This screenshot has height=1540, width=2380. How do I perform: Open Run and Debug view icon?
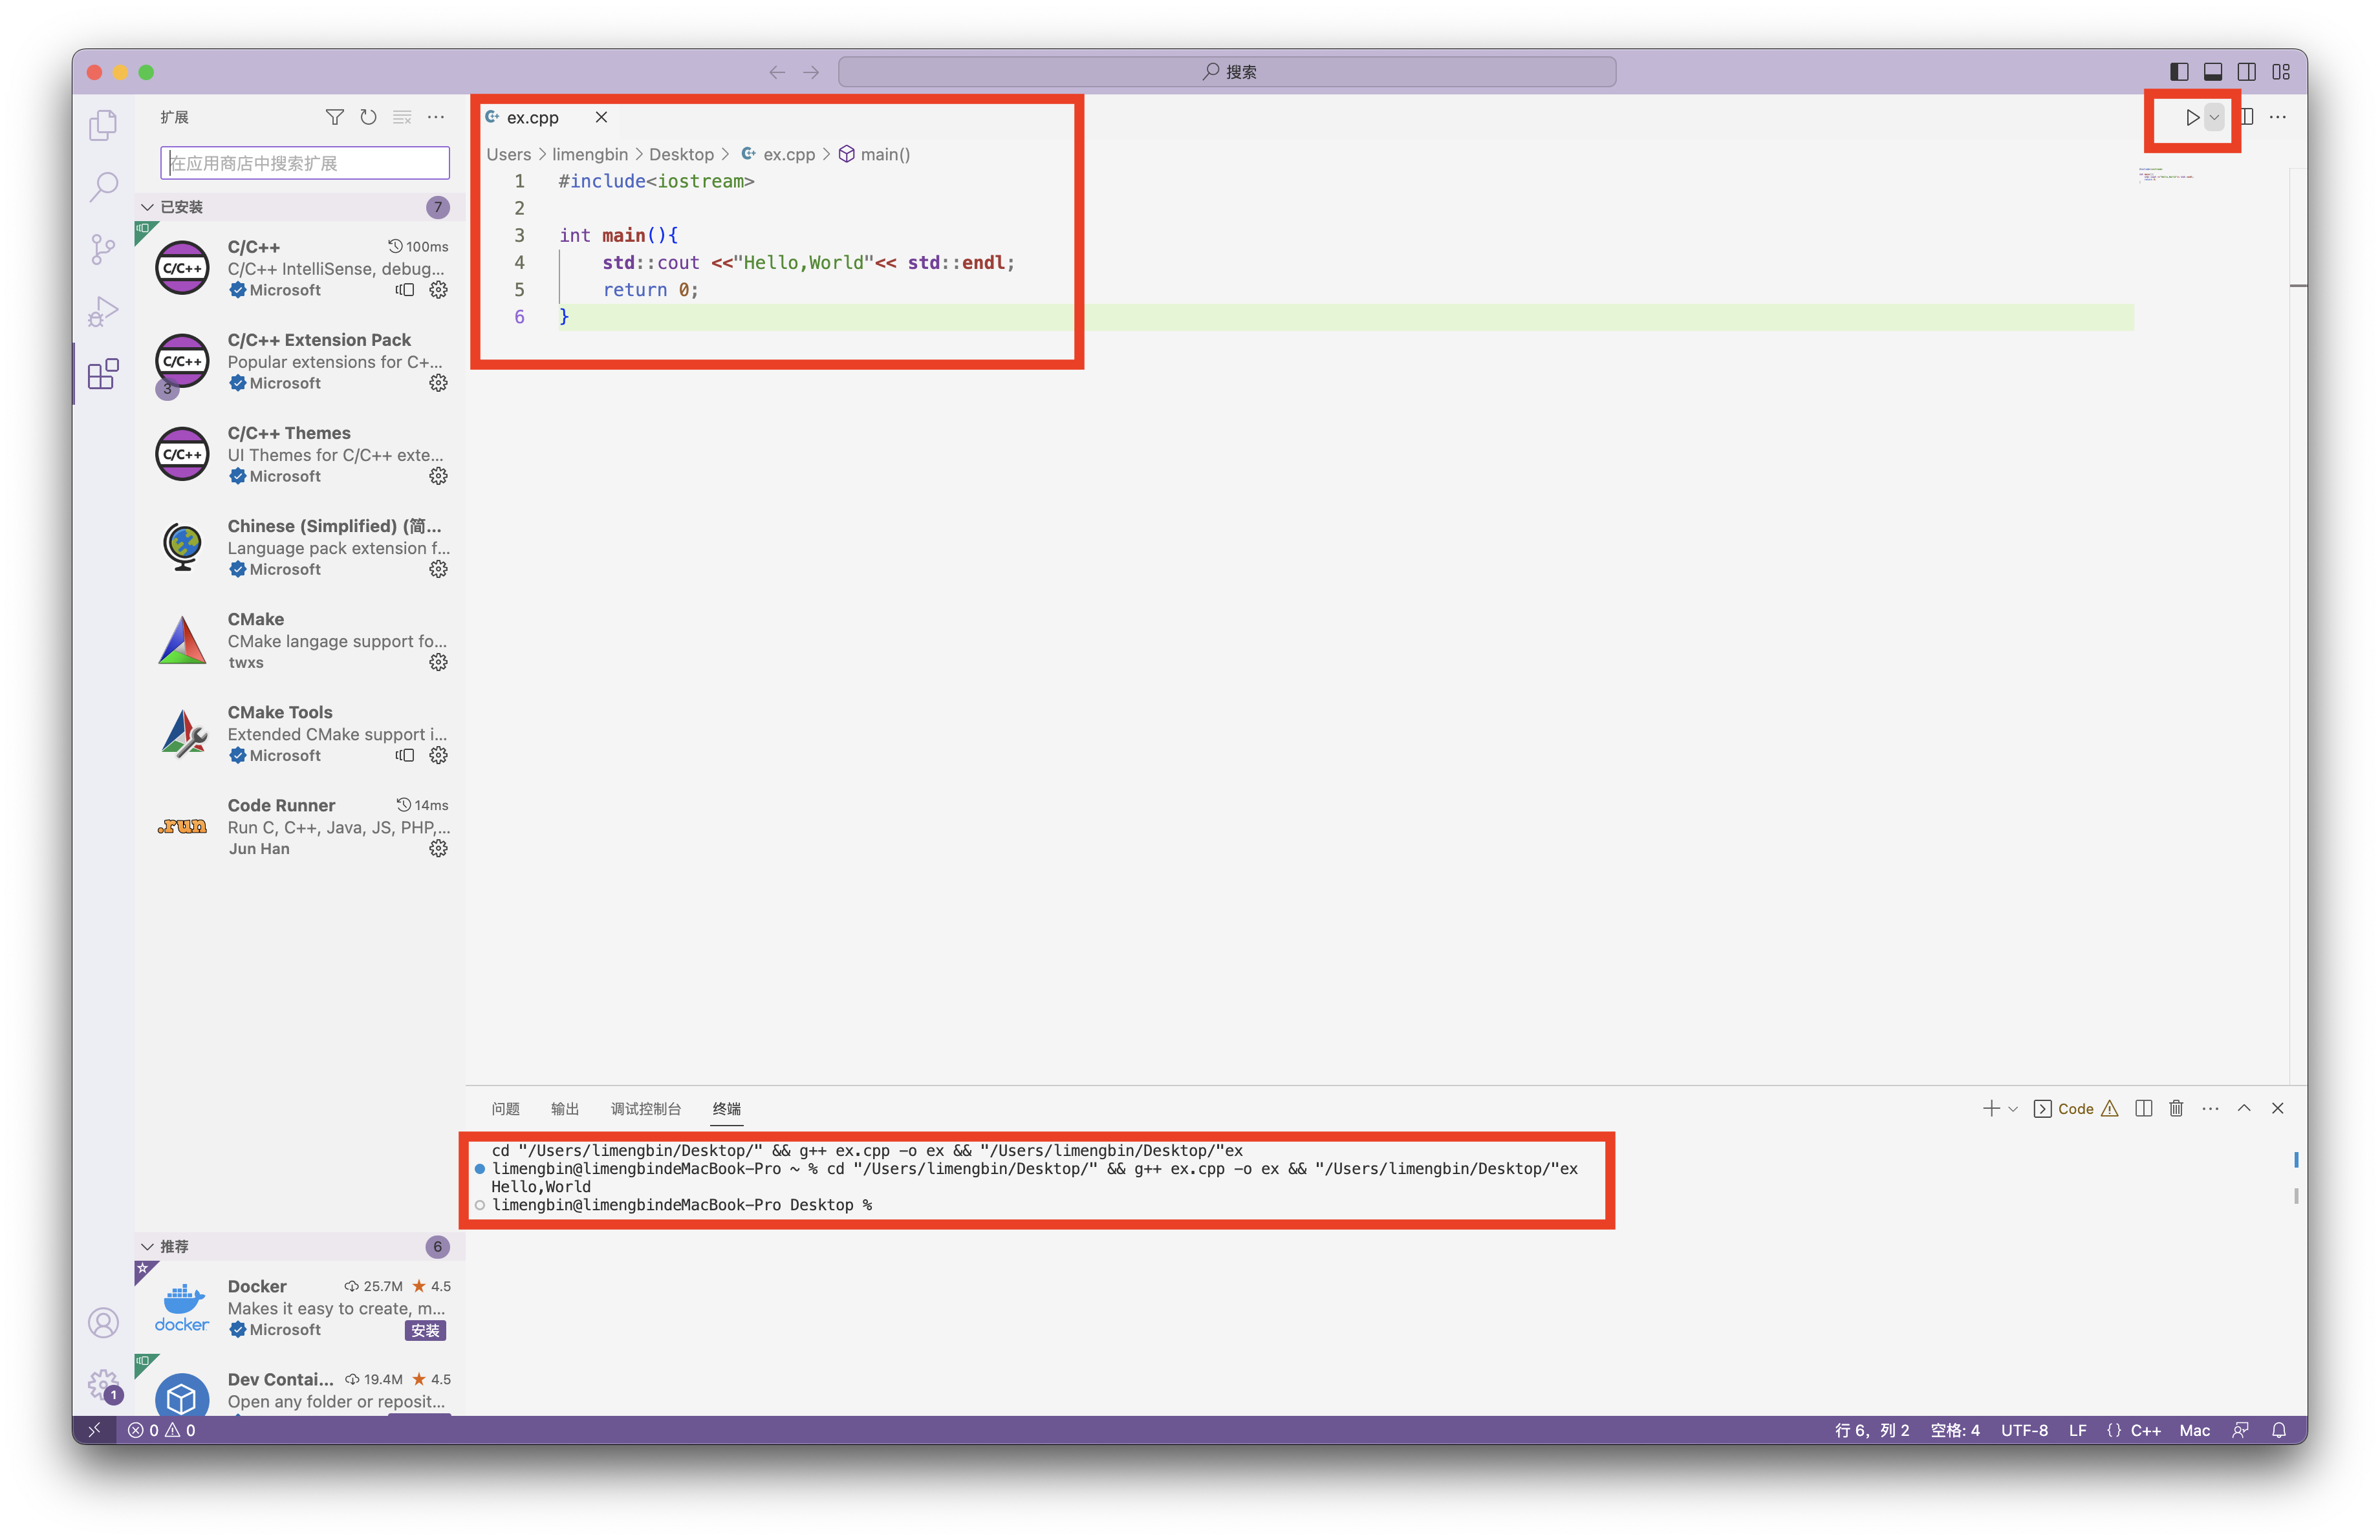pyautogui.click(x=103, y=312)
